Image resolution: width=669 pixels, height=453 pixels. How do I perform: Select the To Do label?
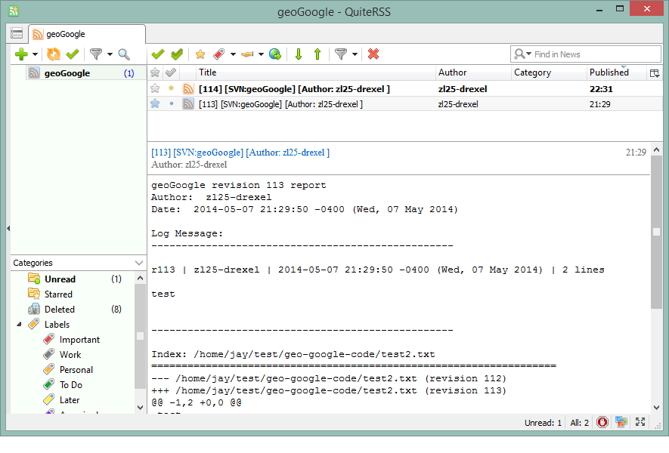pos(71,385)
